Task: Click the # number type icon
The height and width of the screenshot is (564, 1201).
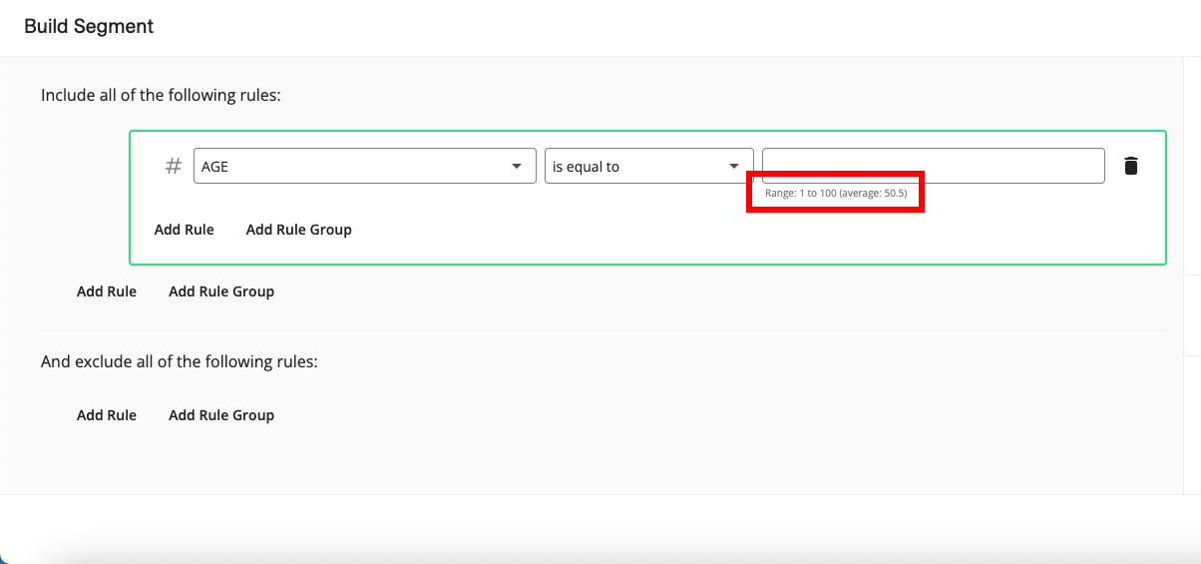Action: coord(173,166)
